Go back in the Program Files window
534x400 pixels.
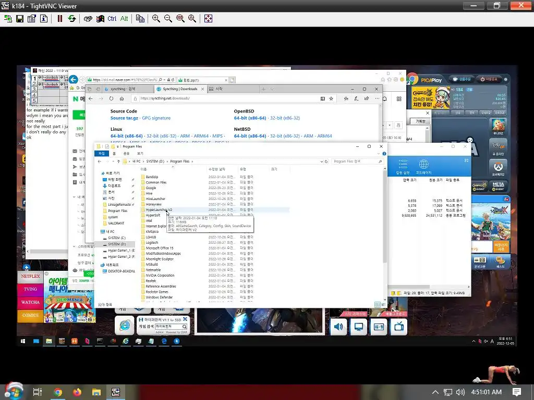(x=100, y=161)
